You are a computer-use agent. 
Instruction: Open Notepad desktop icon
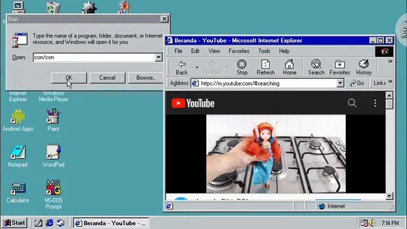click(18, 156)
